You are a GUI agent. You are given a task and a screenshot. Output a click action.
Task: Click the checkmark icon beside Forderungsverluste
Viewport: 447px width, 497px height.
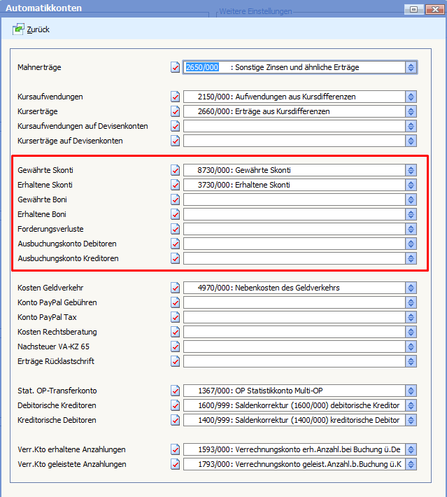tap(175, 230)
